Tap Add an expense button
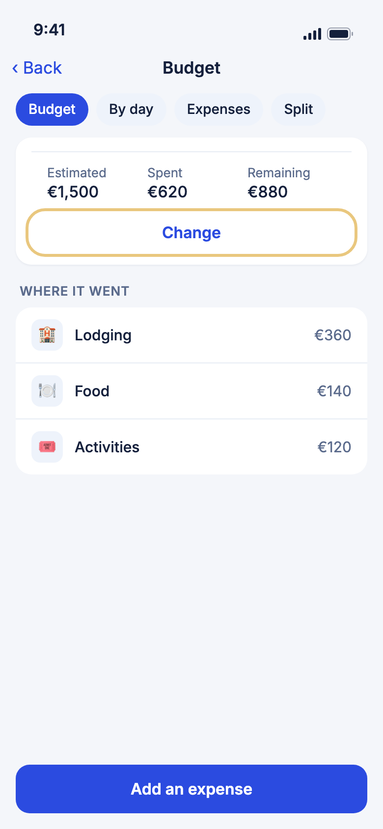This screenshot has width=383, height=829. (191, 789)
